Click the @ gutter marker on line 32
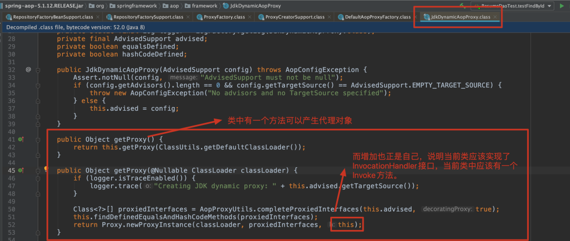The height and width of the screenshot is (241, 570). point(28,70)
